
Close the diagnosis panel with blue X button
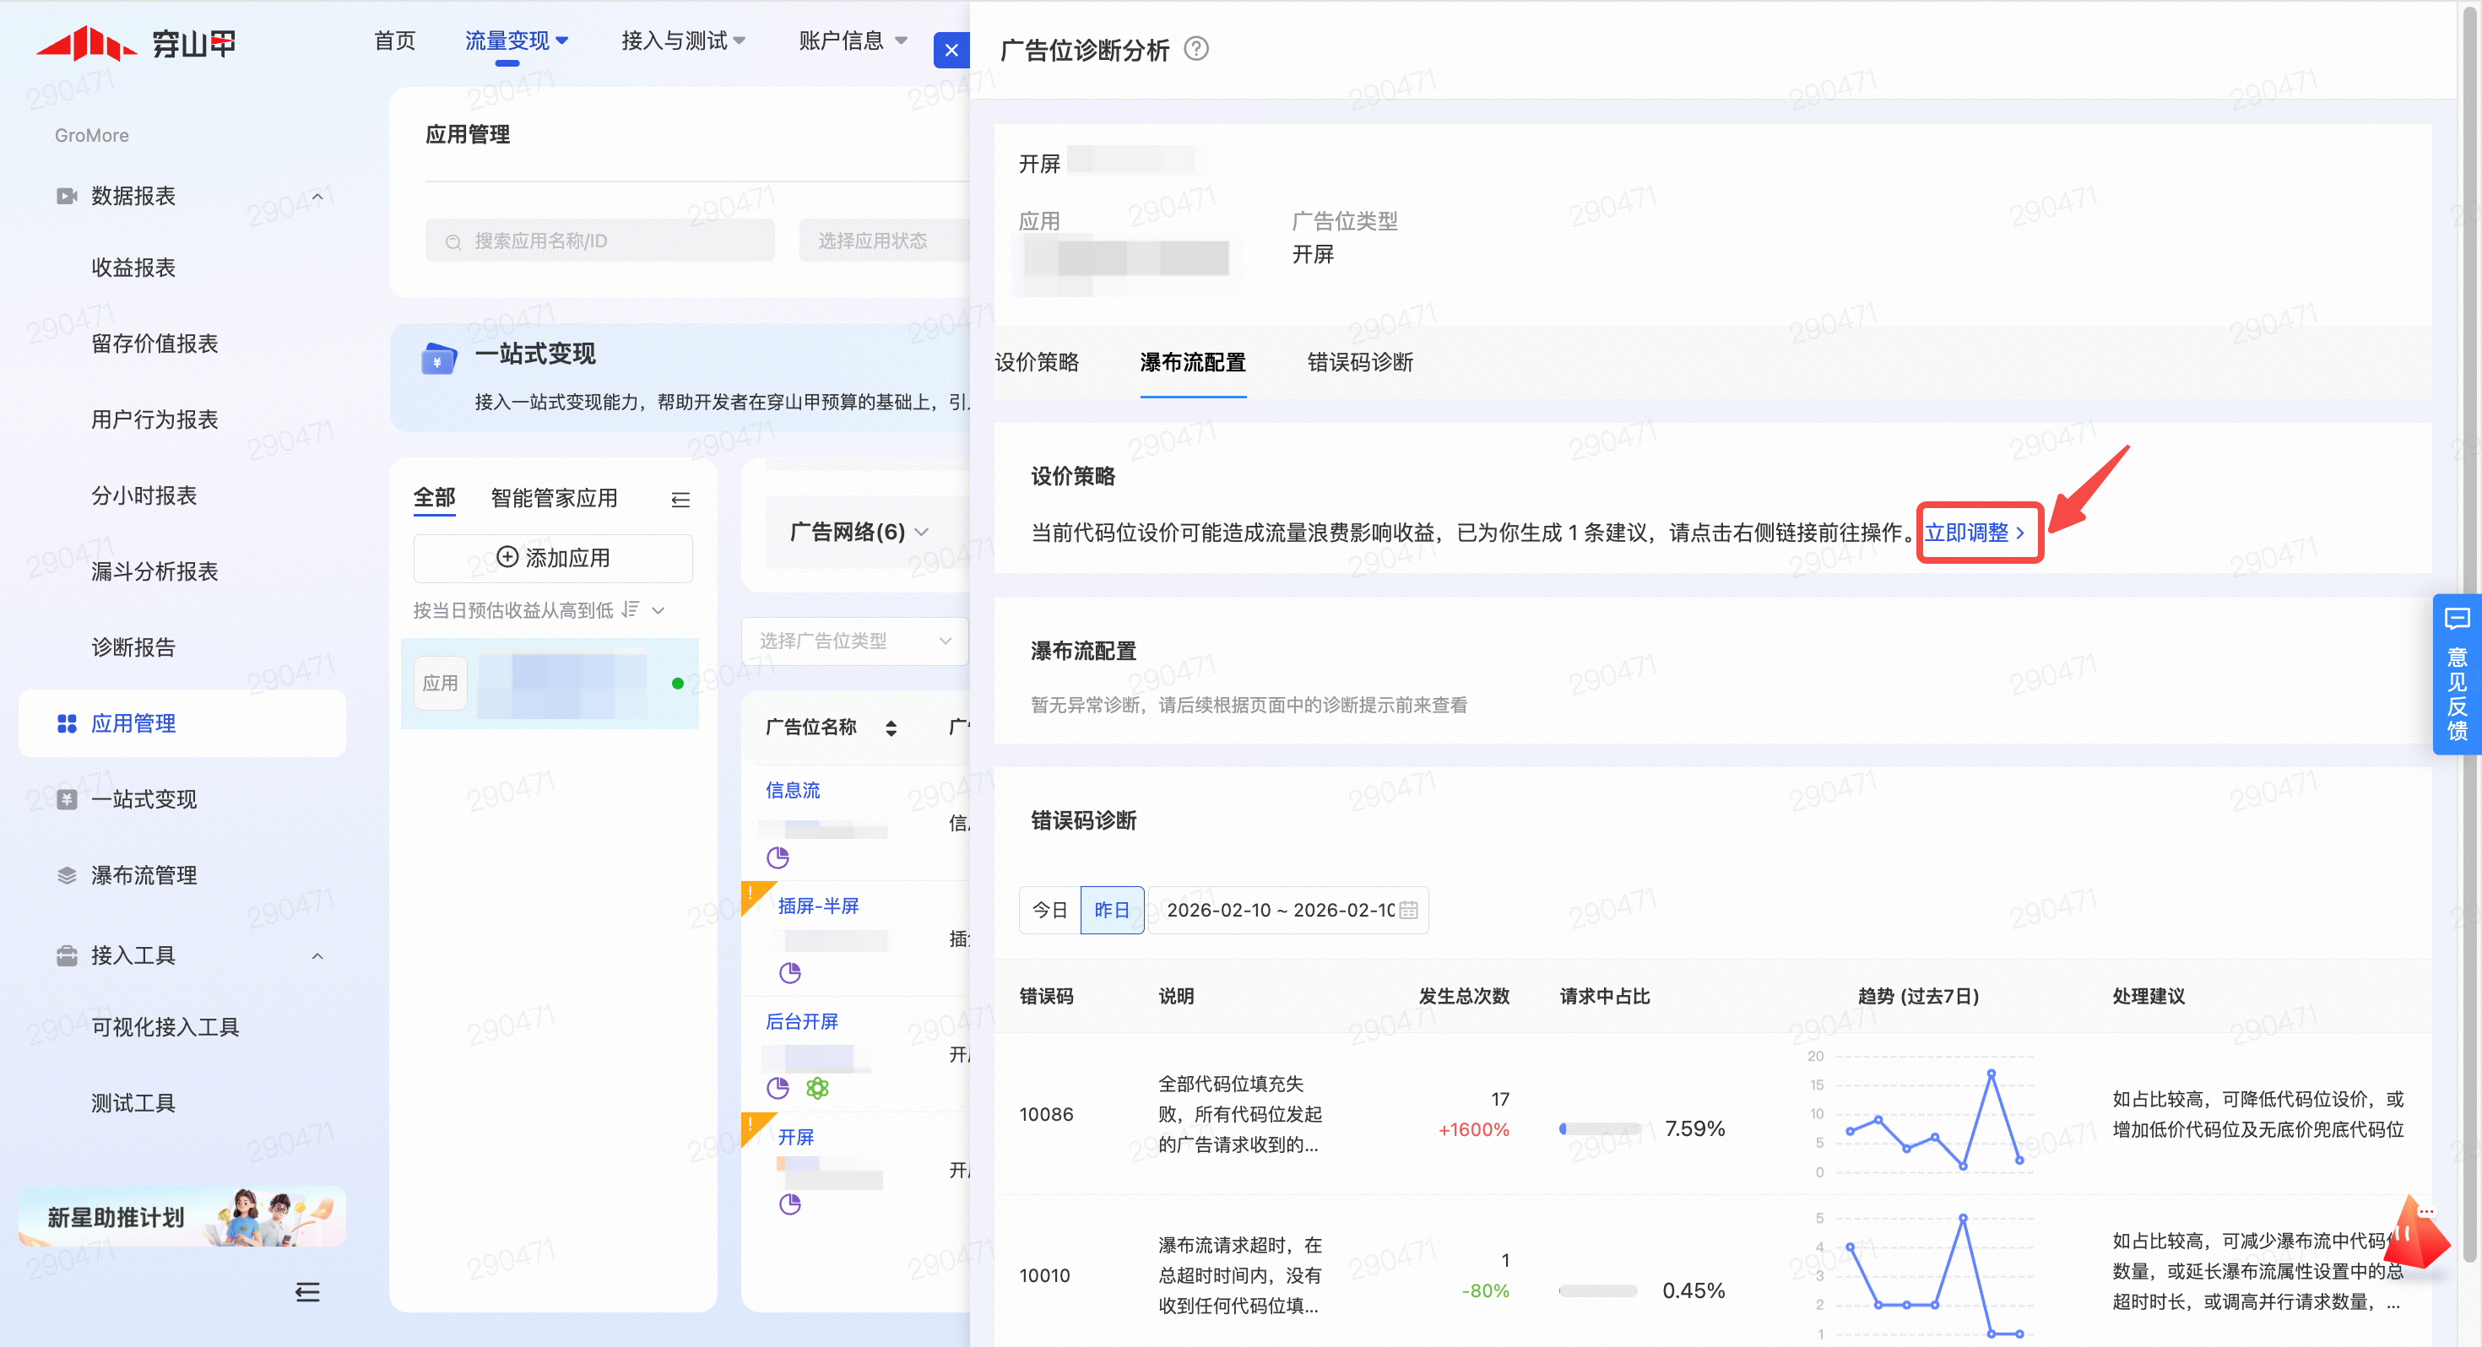[x=951, y=50]
